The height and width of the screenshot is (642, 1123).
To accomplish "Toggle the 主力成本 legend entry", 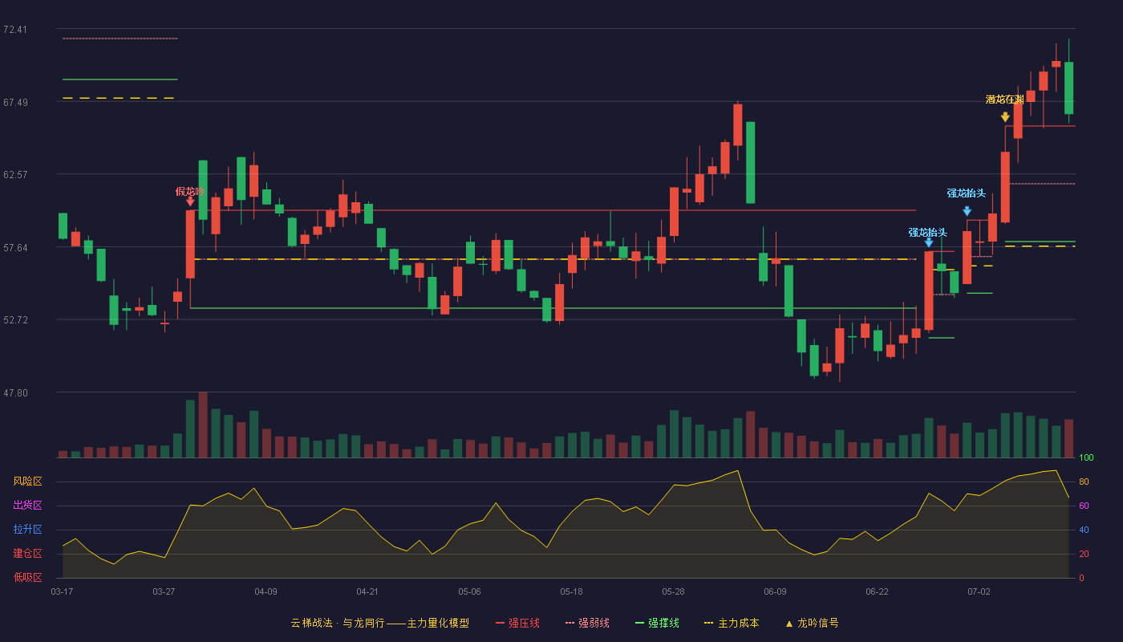I will click(731, 623).
